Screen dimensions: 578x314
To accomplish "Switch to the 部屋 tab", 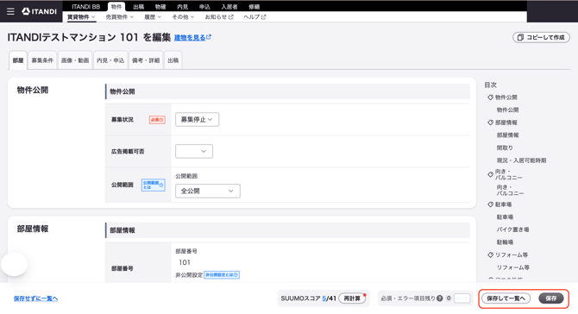I will [x=18, y=60].
